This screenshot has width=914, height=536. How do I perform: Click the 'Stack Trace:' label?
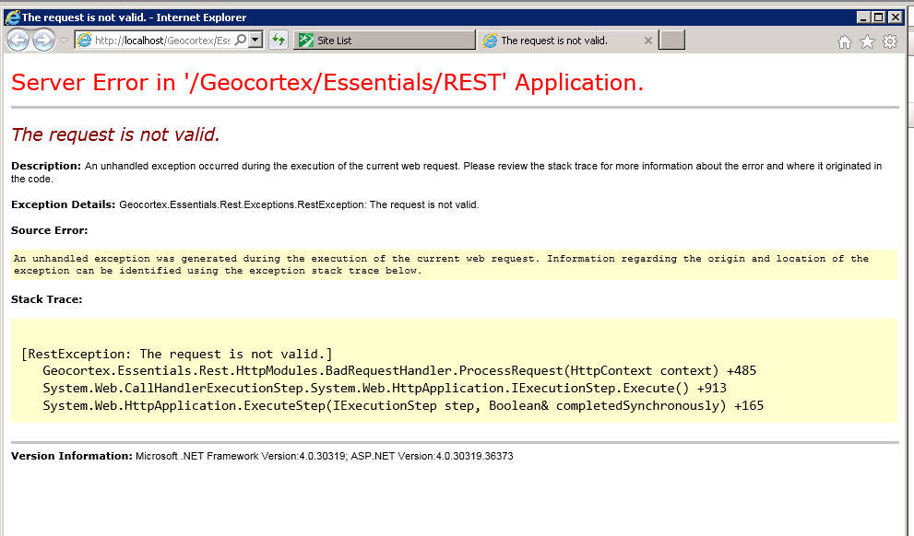click(47, 299)
